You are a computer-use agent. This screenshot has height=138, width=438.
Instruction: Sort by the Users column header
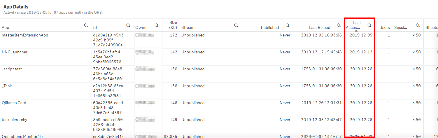pos(384,27)
